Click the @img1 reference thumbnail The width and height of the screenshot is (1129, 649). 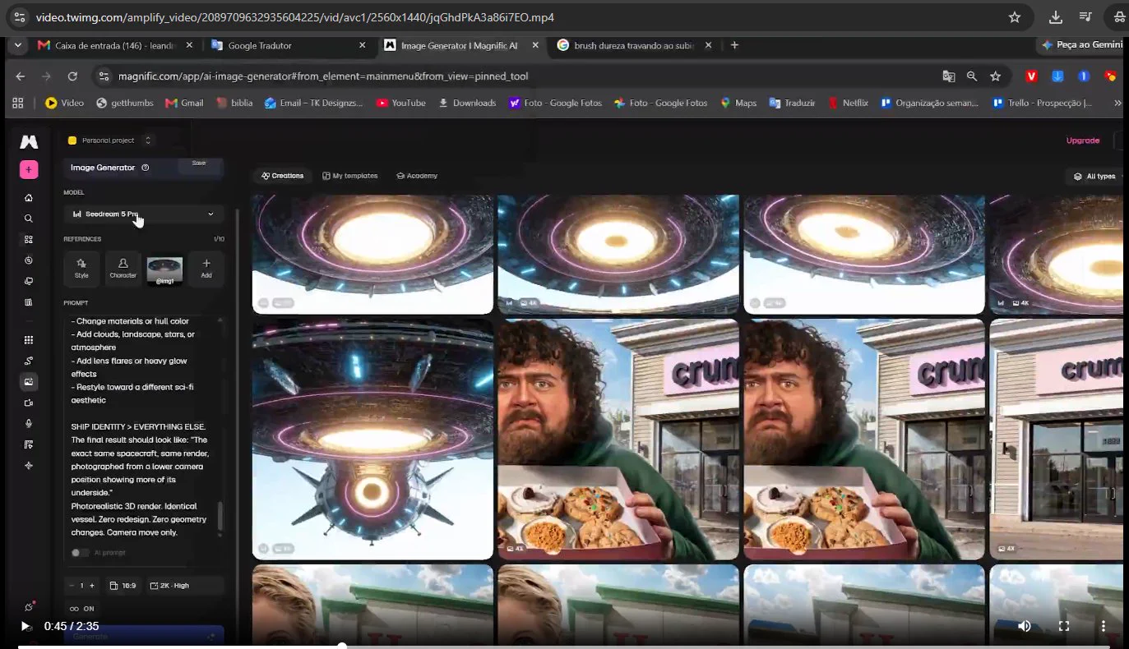(164, 269)
